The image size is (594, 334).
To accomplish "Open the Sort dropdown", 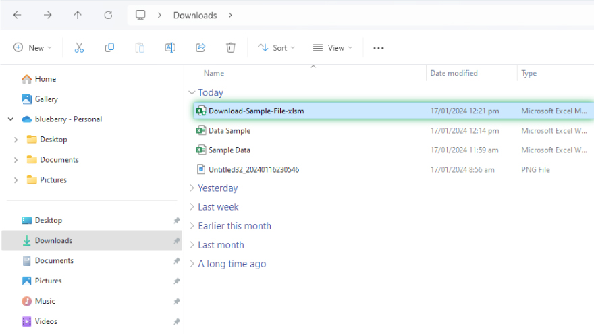I will [x=276, y=48].
